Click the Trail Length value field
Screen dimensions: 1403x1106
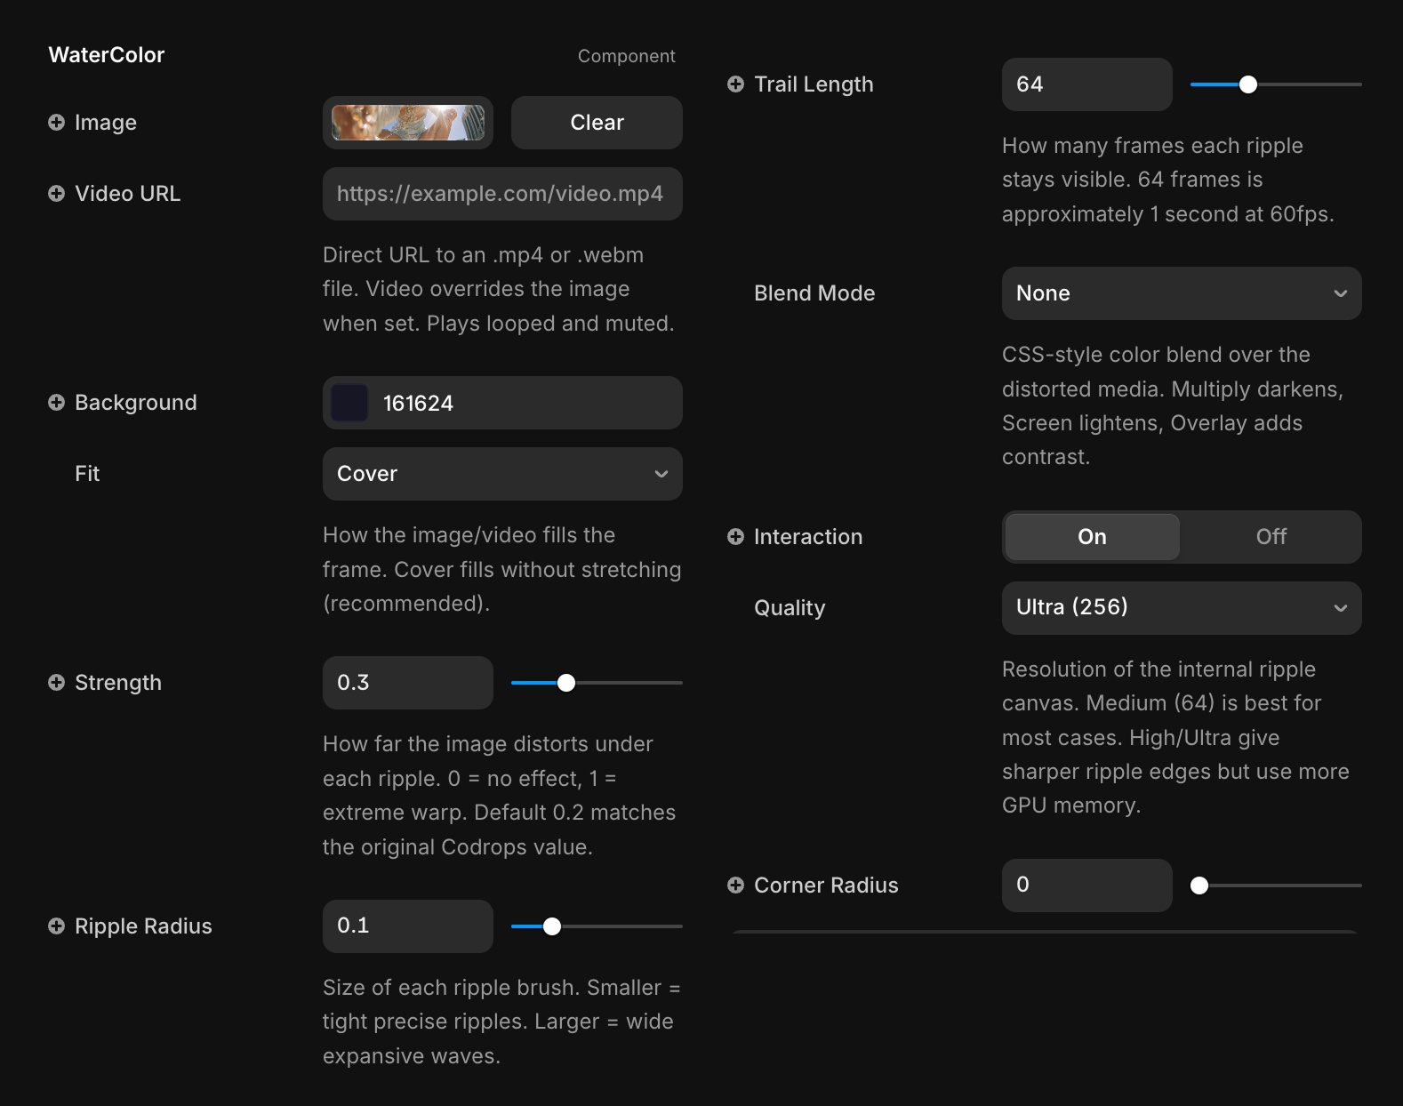[1086, 84]
